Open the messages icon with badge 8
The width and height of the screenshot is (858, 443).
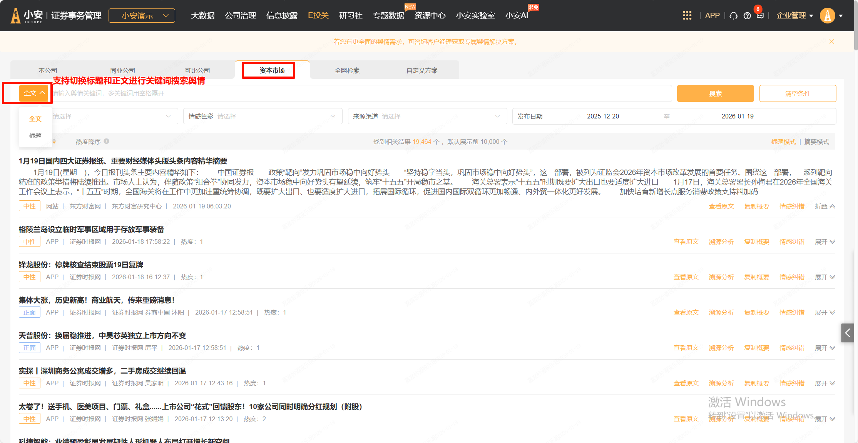760,15
